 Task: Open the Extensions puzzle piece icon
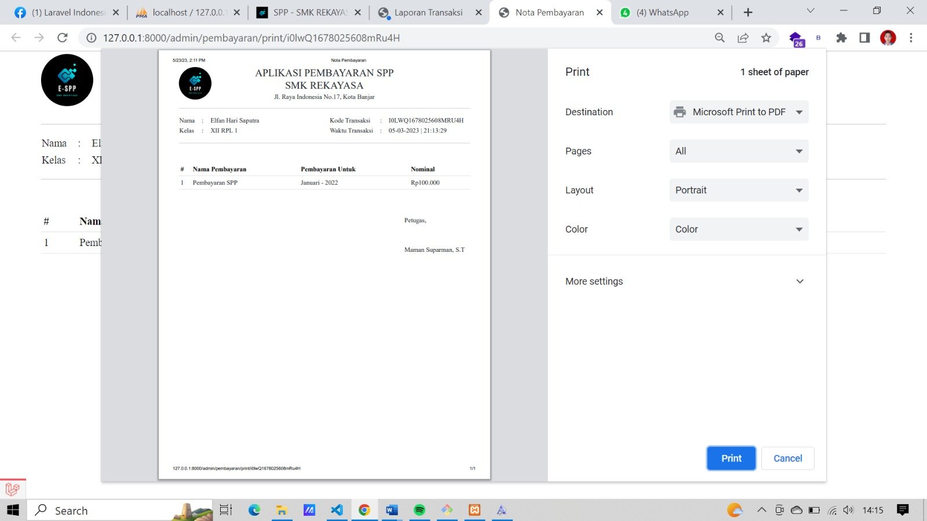pos(841,38)
